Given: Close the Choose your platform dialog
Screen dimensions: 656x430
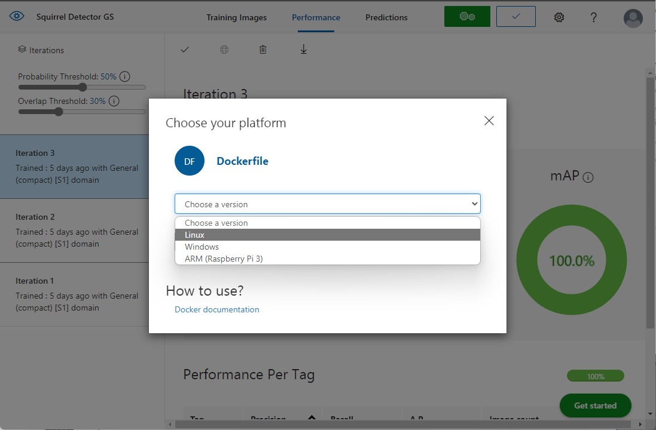Looking at the screenshot, I should coord(489,121).
